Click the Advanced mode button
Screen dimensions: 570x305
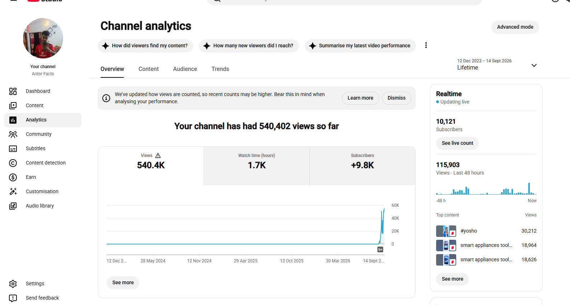tap(515, 27)
